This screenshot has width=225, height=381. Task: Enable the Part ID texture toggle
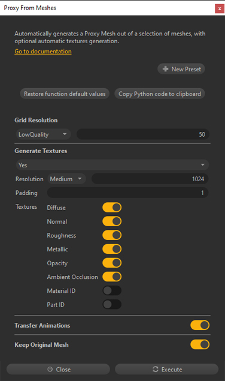(x=112, y=304)
